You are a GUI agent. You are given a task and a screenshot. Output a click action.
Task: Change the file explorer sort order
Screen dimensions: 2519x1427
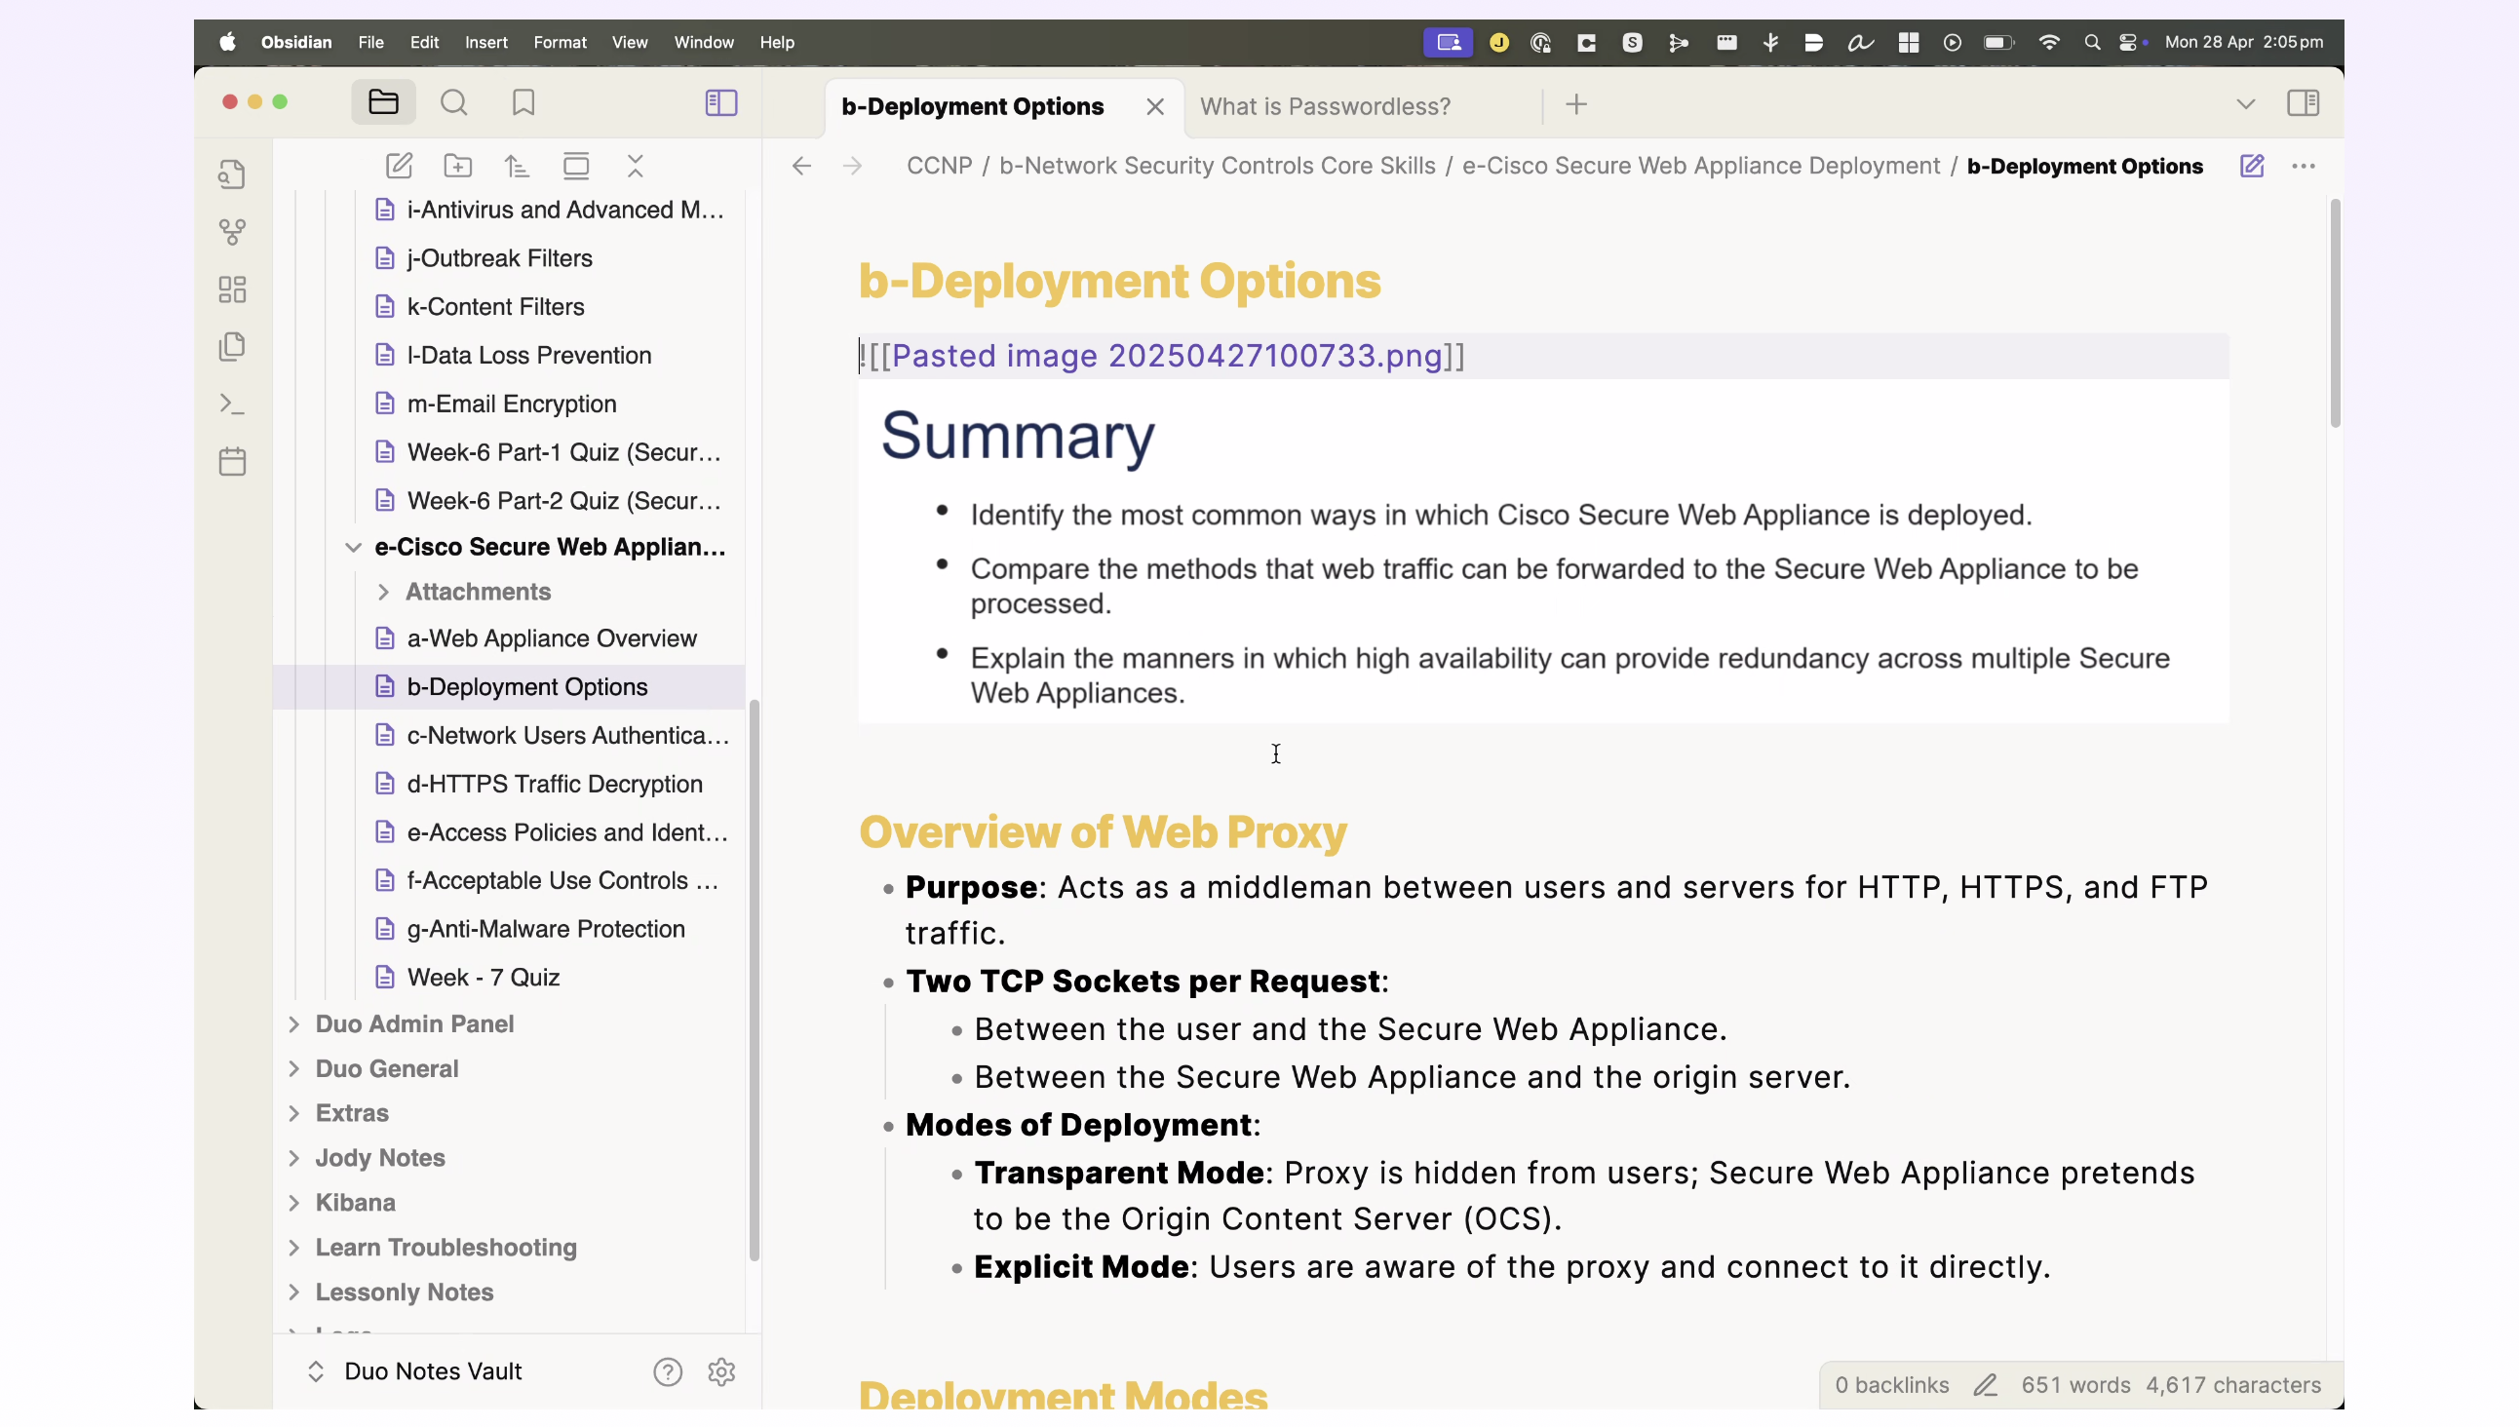[517, 166]
